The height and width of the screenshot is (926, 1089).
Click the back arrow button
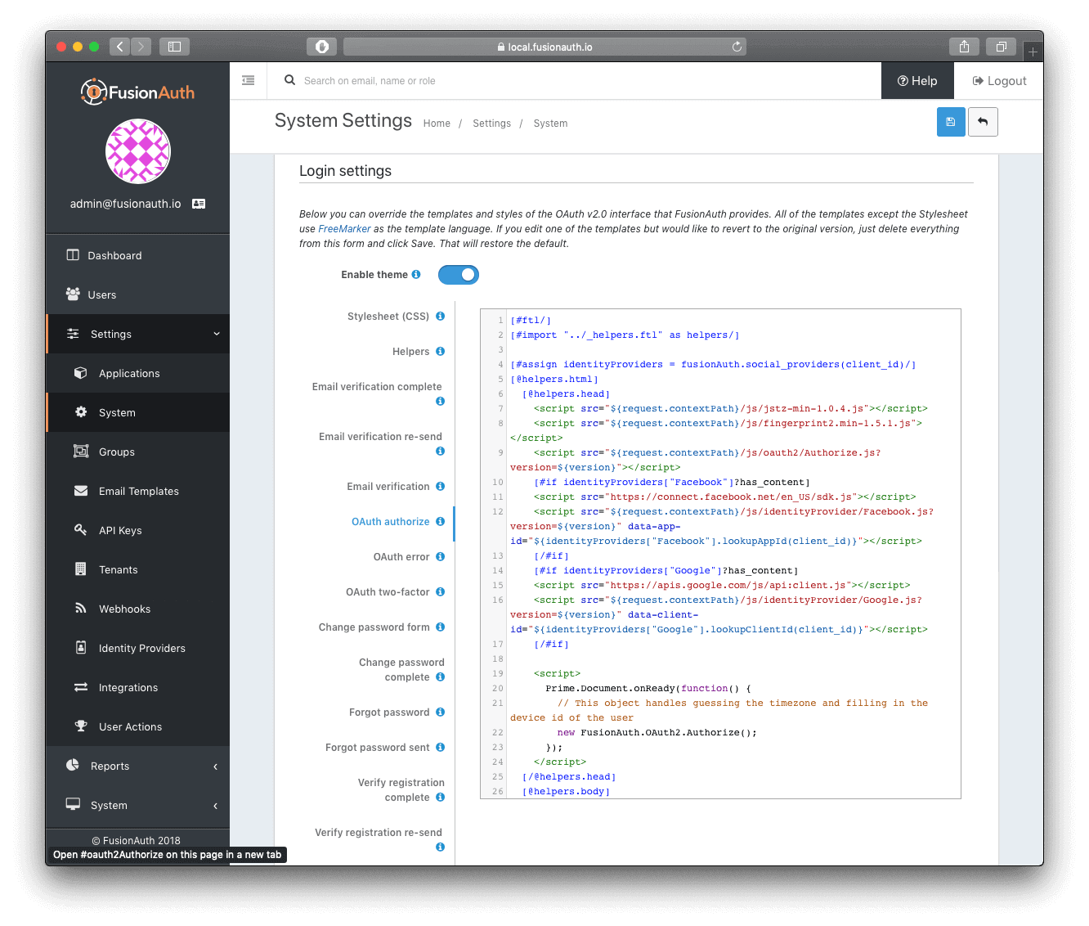pos(983,122)
